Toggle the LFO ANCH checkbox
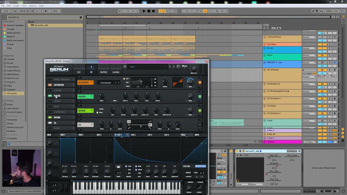Image resolution: width=347 pixels, height=195 pixels. pos(136,170)
